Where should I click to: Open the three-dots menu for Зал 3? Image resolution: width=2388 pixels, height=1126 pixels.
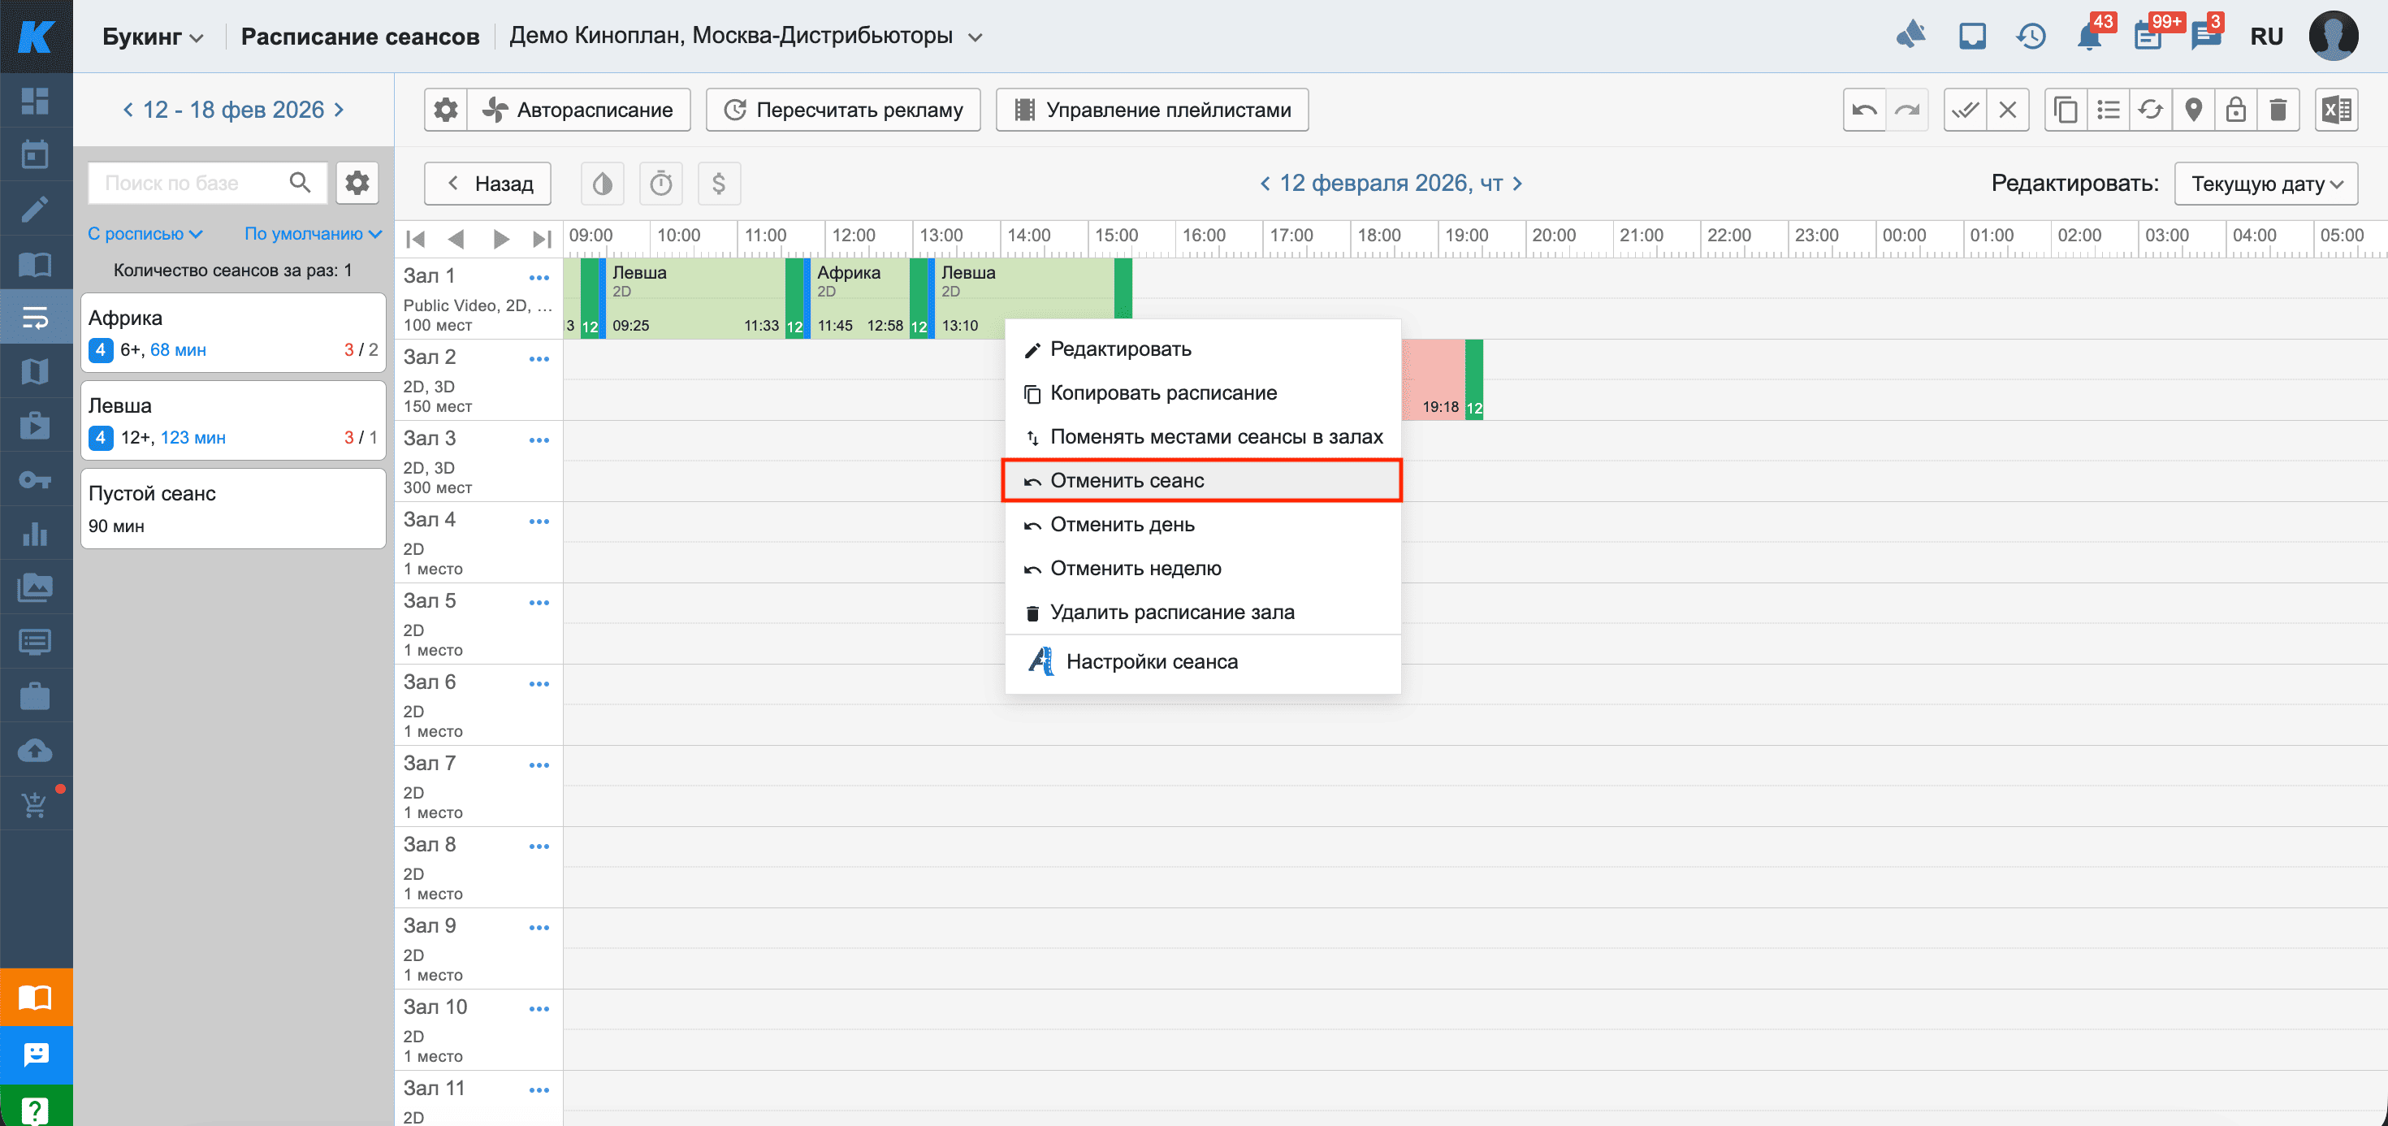539,440
